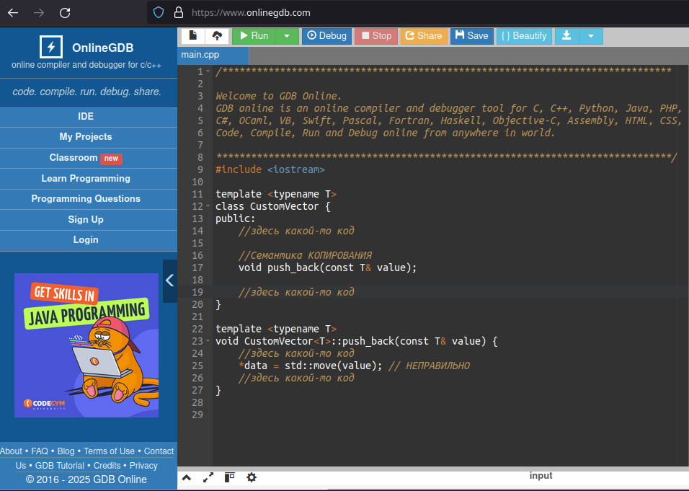Click the OnlineGDB lightning logo
Screen dimensions: 689x491
51,47
